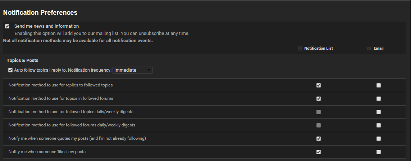Click 'Notification method to use for replies to followed topics'
Viewport: 411px width, 161px height.
point(60,85)
